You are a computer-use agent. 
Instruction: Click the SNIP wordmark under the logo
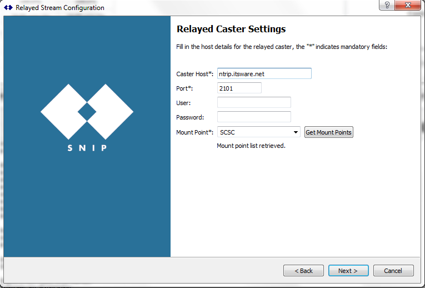(87, 148)
